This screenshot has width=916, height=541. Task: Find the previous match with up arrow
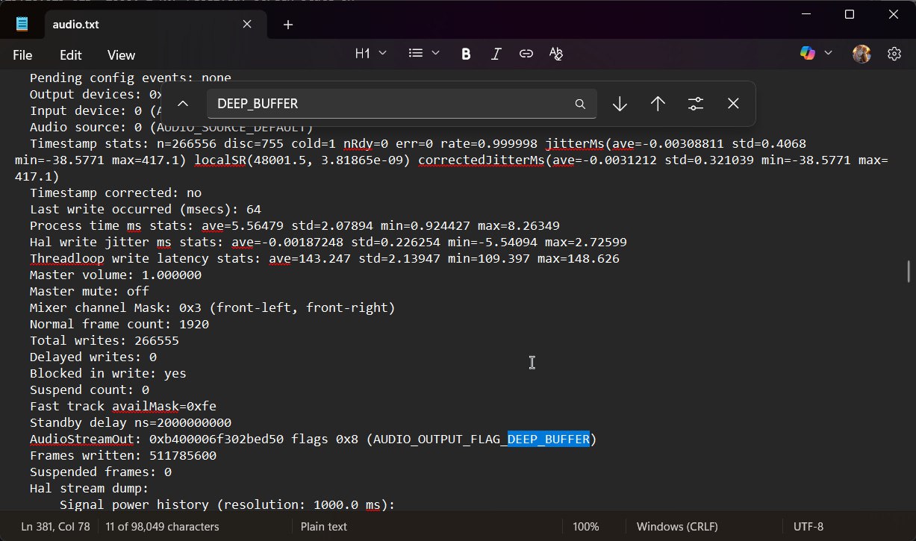tap(658, 104)
